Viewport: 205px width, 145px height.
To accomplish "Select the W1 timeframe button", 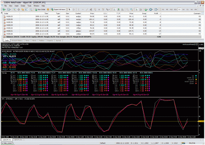I will 192,9.
